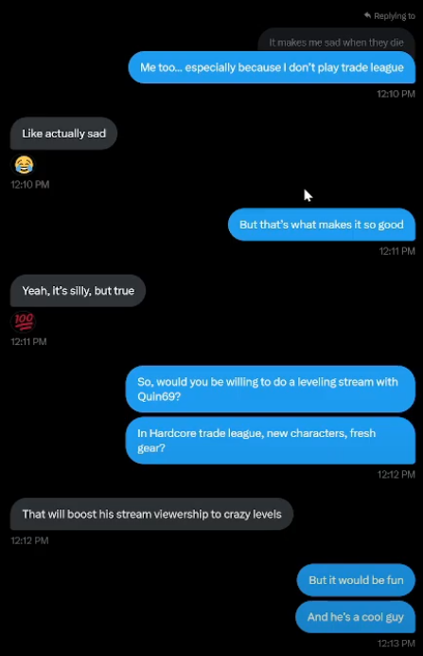
Task: Click the 'In Hardcore trade league' message bubble
Action: coord(271,441)
